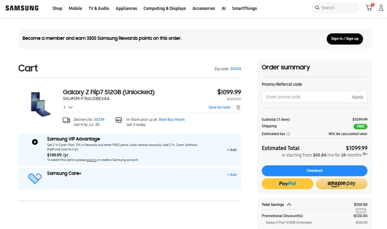
Task: Click the blue Checkout button
Action: [315, 171]
